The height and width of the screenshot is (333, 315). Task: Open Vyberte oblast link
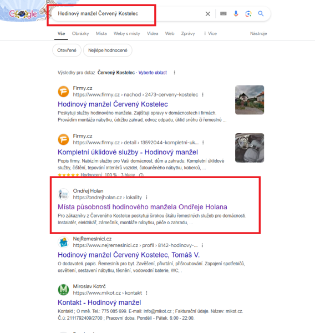pos(153,73)
